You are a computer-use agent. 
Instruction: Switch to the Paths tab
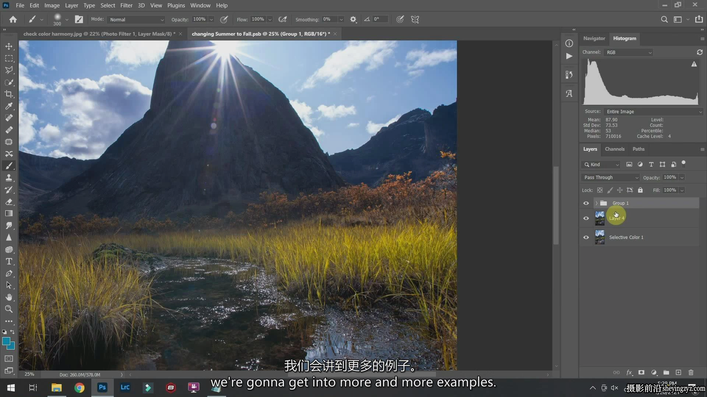pos(639,149)
